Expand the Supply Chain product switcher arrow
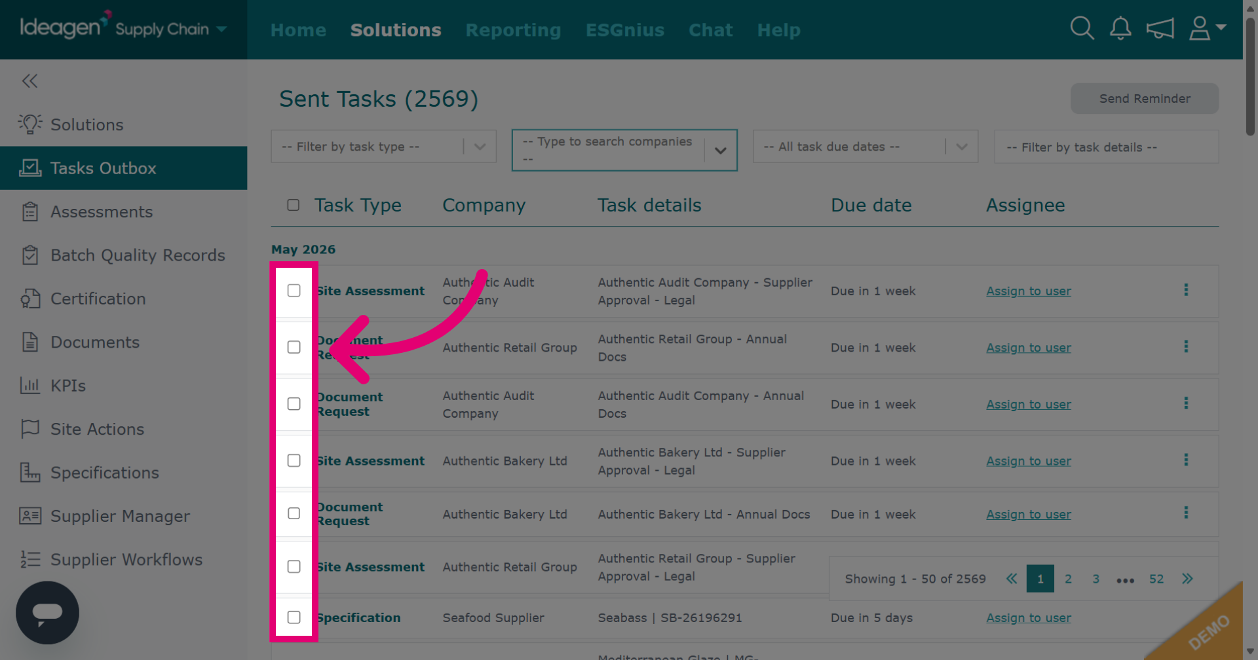The image size is (1258, 660). coord(221,29)
